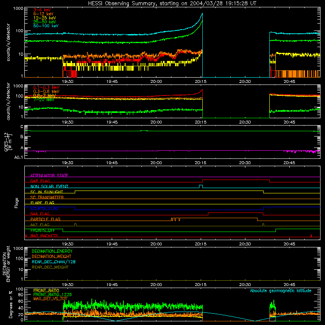The width and height of the screenshot is (325, 325).
Task: Click the BAD_PACKETS spike near 20:50
Action: [x=311, y=236]
